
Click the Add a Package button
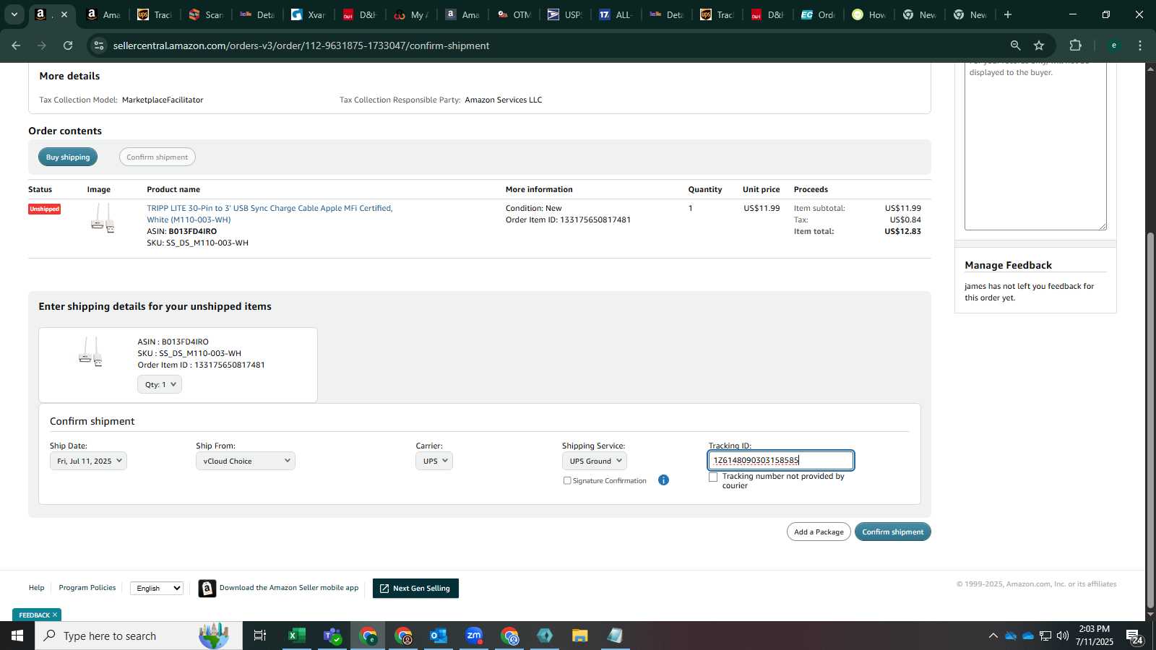click(819, 532)
